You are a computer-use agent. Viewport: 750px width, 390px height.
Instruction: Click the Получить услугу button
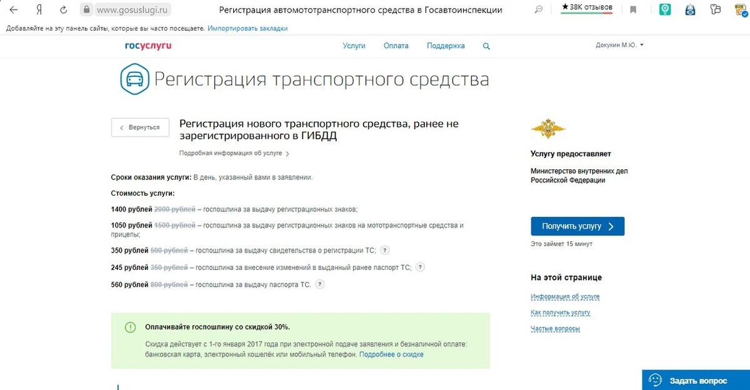pos(577,226)
